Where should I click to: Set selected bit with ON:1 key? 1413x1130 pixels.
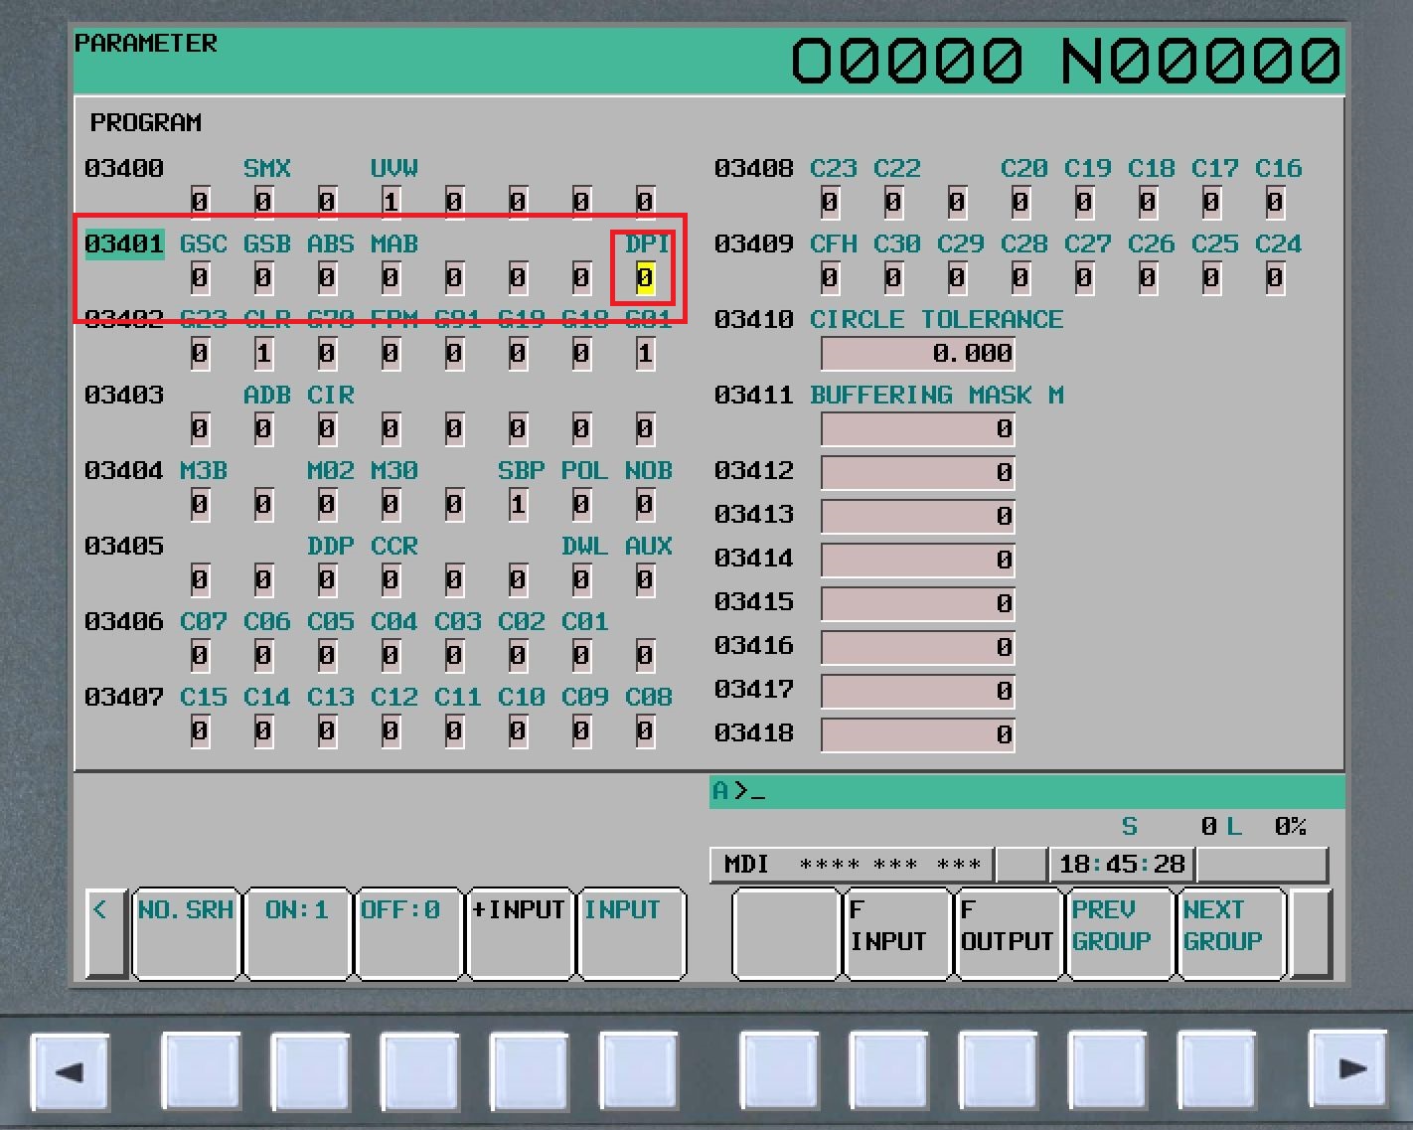pos(297,932)
